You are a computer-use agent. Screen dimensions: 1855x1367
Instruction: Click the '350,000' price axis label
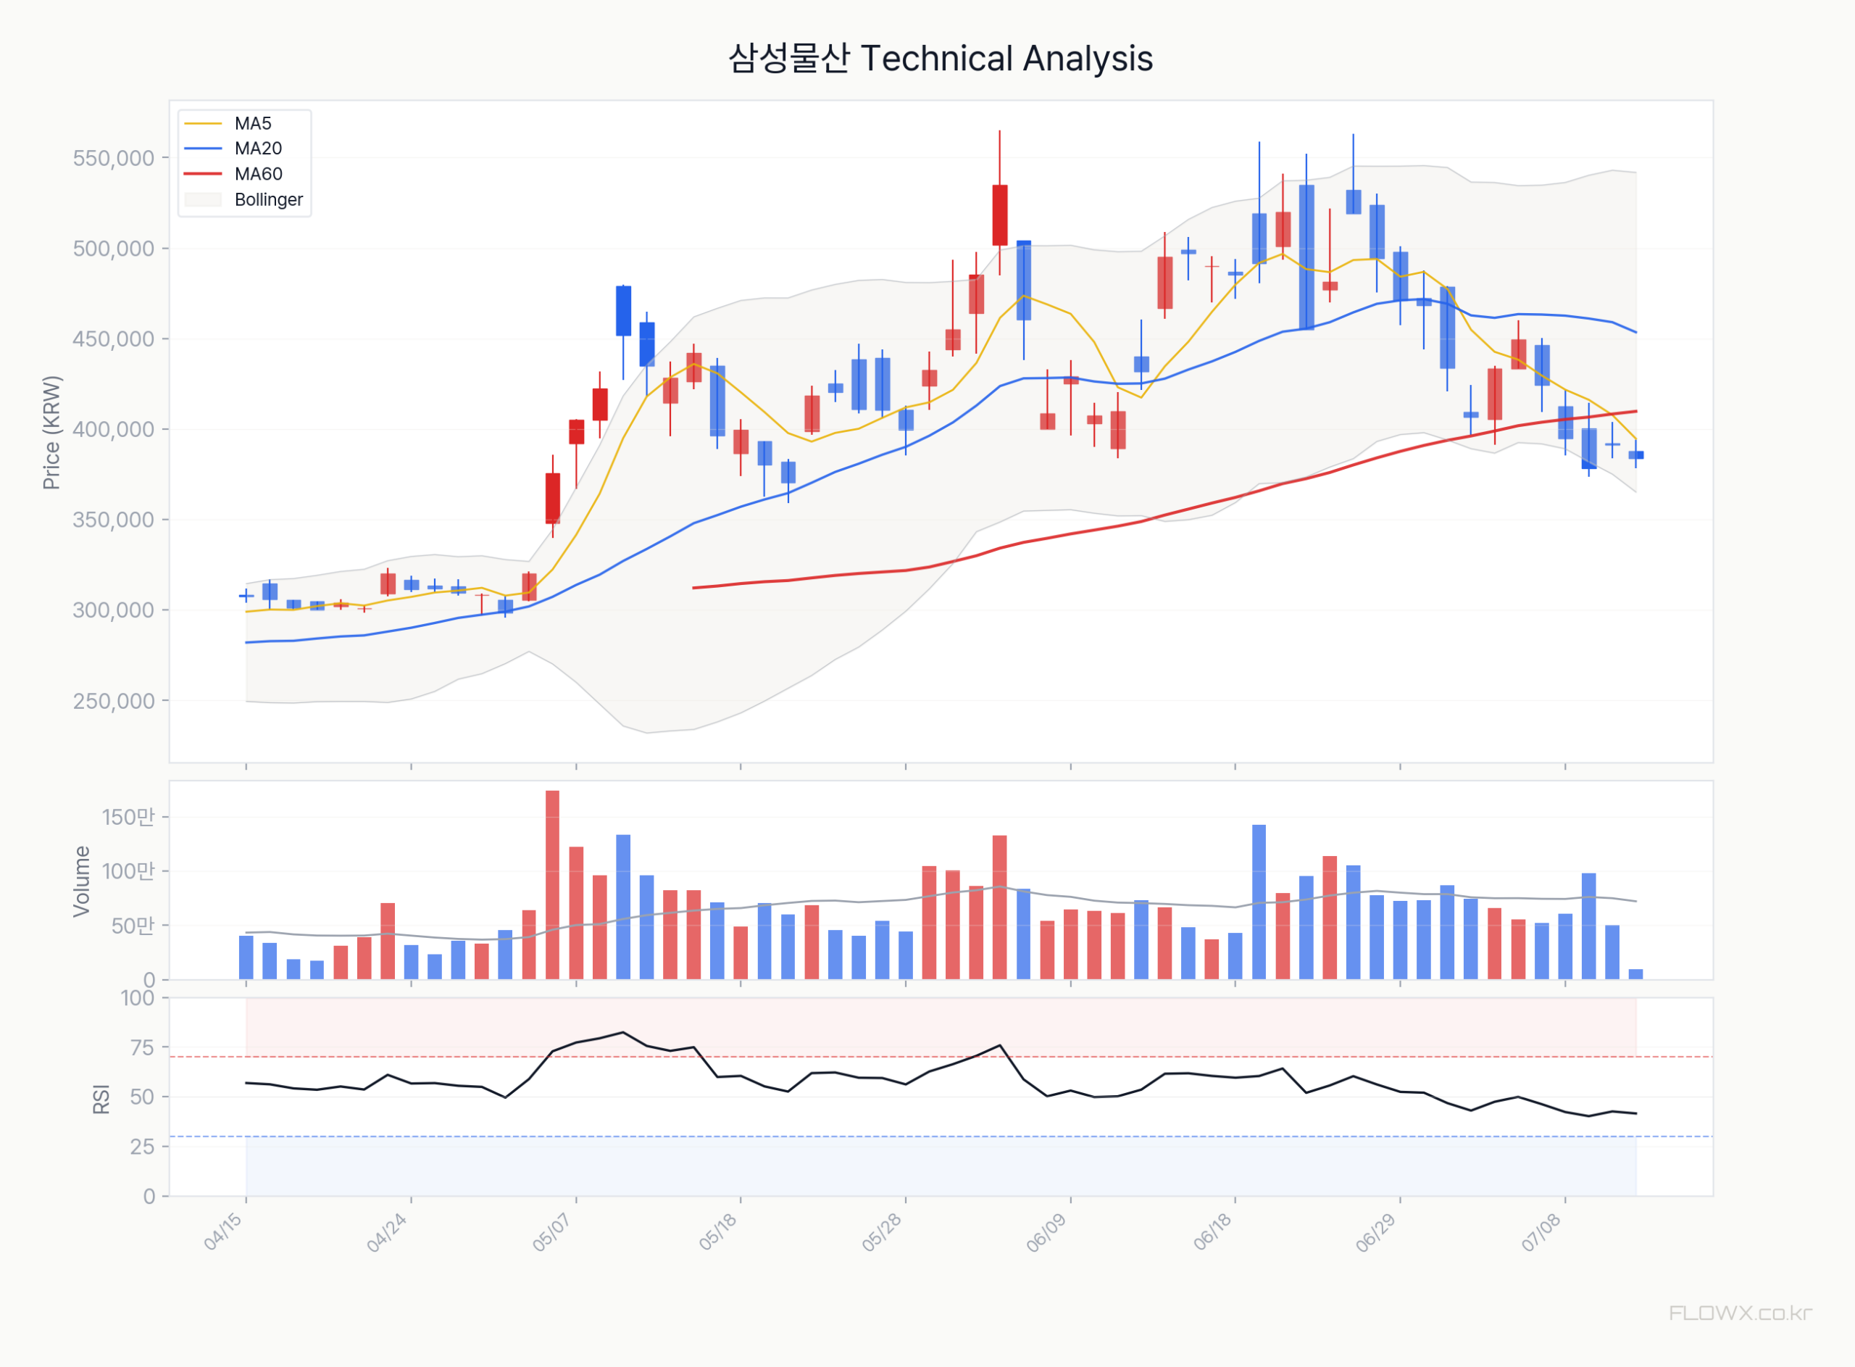click(114, 520)
